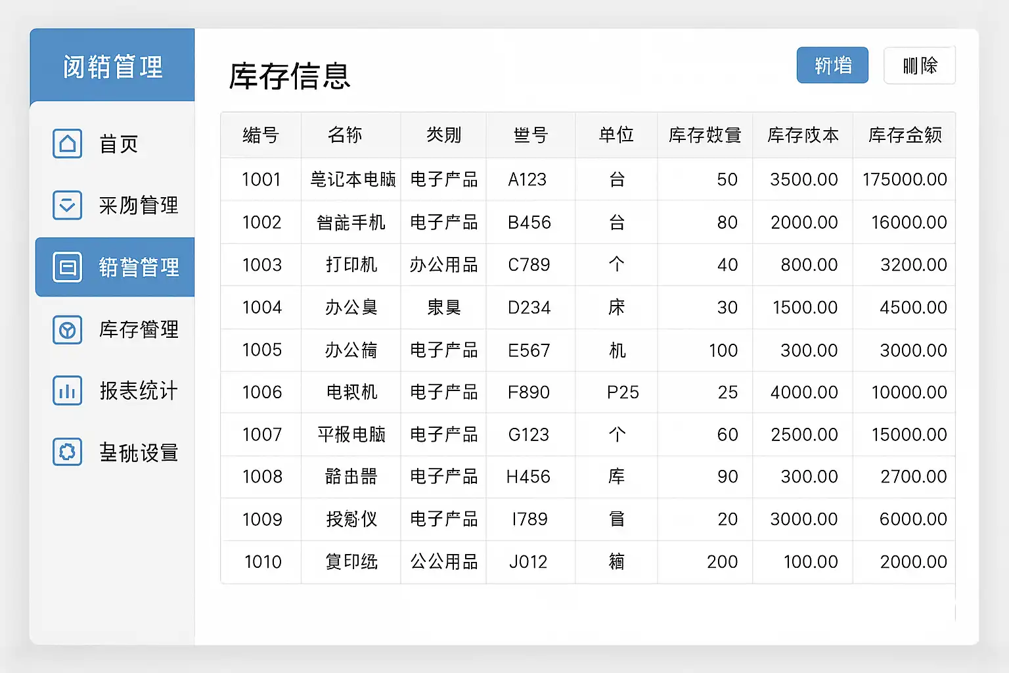Click the amount 6000.00
Screen dimensions: 1009x673
[913, 519]
